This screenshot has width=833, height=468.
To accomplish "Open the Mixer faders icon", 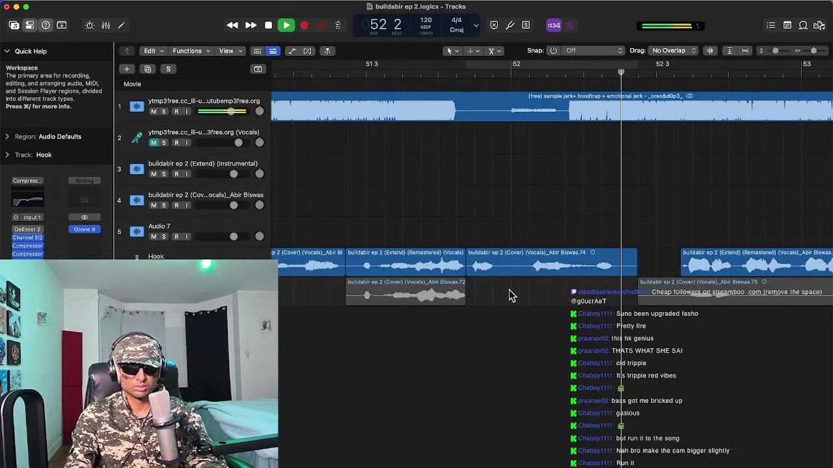I will pyautogui.click(x=105, y=25).
